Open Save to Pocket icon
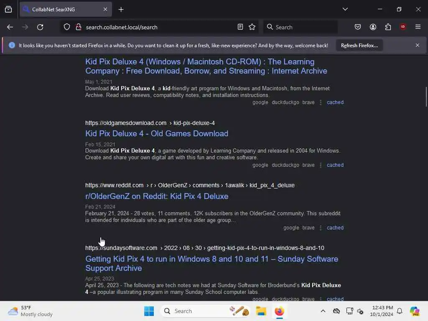Viewport: 428px width, 321px height. point(358,27)
